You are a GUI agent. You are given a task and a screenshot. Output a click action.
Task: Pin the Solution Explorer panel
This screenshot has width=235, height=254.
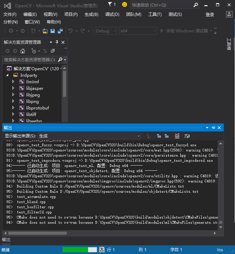57,42
